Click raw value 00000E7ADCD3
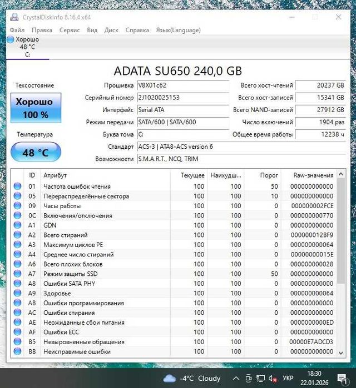Screen dimensions: 356x388 [x=311, y=342]
